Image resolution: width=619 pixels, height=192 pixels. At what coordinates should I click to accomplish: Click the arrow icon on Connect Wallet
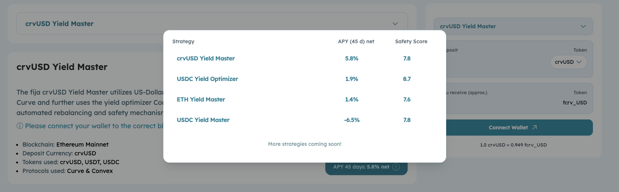coord(534,128)
